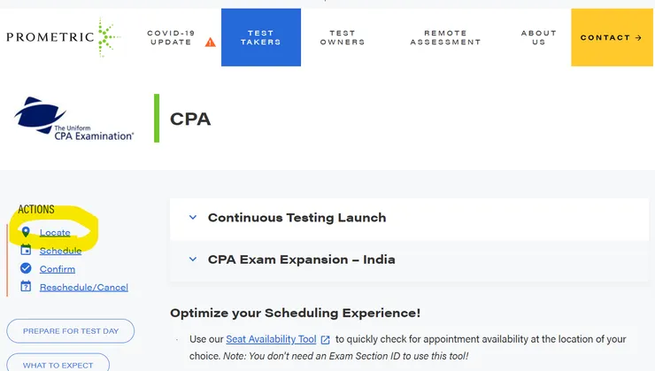
Task: Open the Test Takers menu tab
Action: click(261, 38)
